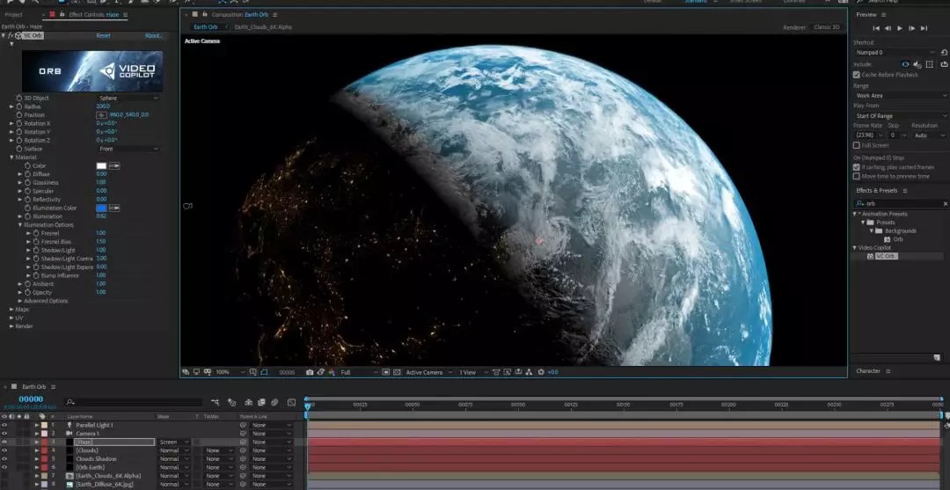
Task: Jump to last frame in Preview
Action: pyautogui.click(x=924, y=28)
